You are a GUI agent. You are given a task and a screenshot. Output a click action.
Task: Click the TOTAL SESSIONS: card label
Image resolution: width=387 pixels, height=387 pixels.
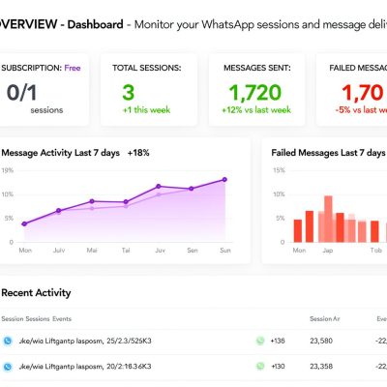pos(147,68)
